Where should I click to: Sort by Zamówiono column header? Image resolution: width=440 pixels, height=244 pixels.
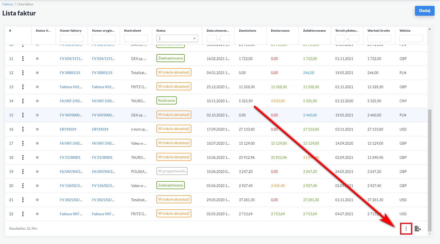(x=247, y=31)
